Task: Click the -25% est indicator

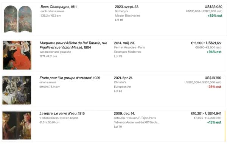Action: pos(214,87)
